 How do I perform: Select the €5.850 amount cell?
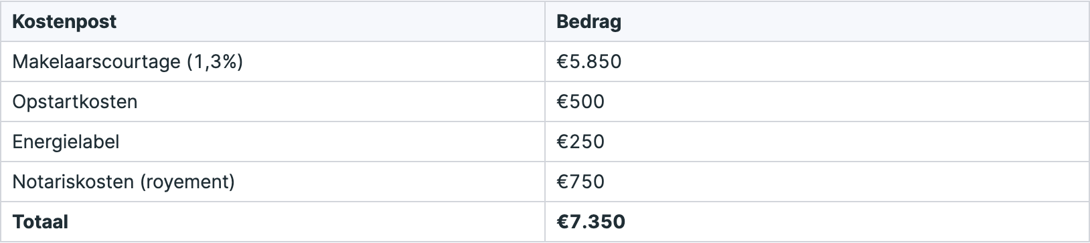(817, 61)
